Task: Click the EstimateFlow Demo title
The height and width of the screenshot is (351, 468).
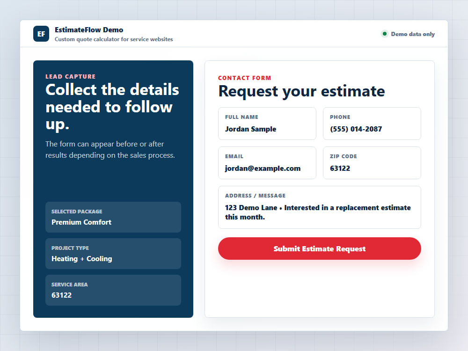Action: click(x=89, y=30)
